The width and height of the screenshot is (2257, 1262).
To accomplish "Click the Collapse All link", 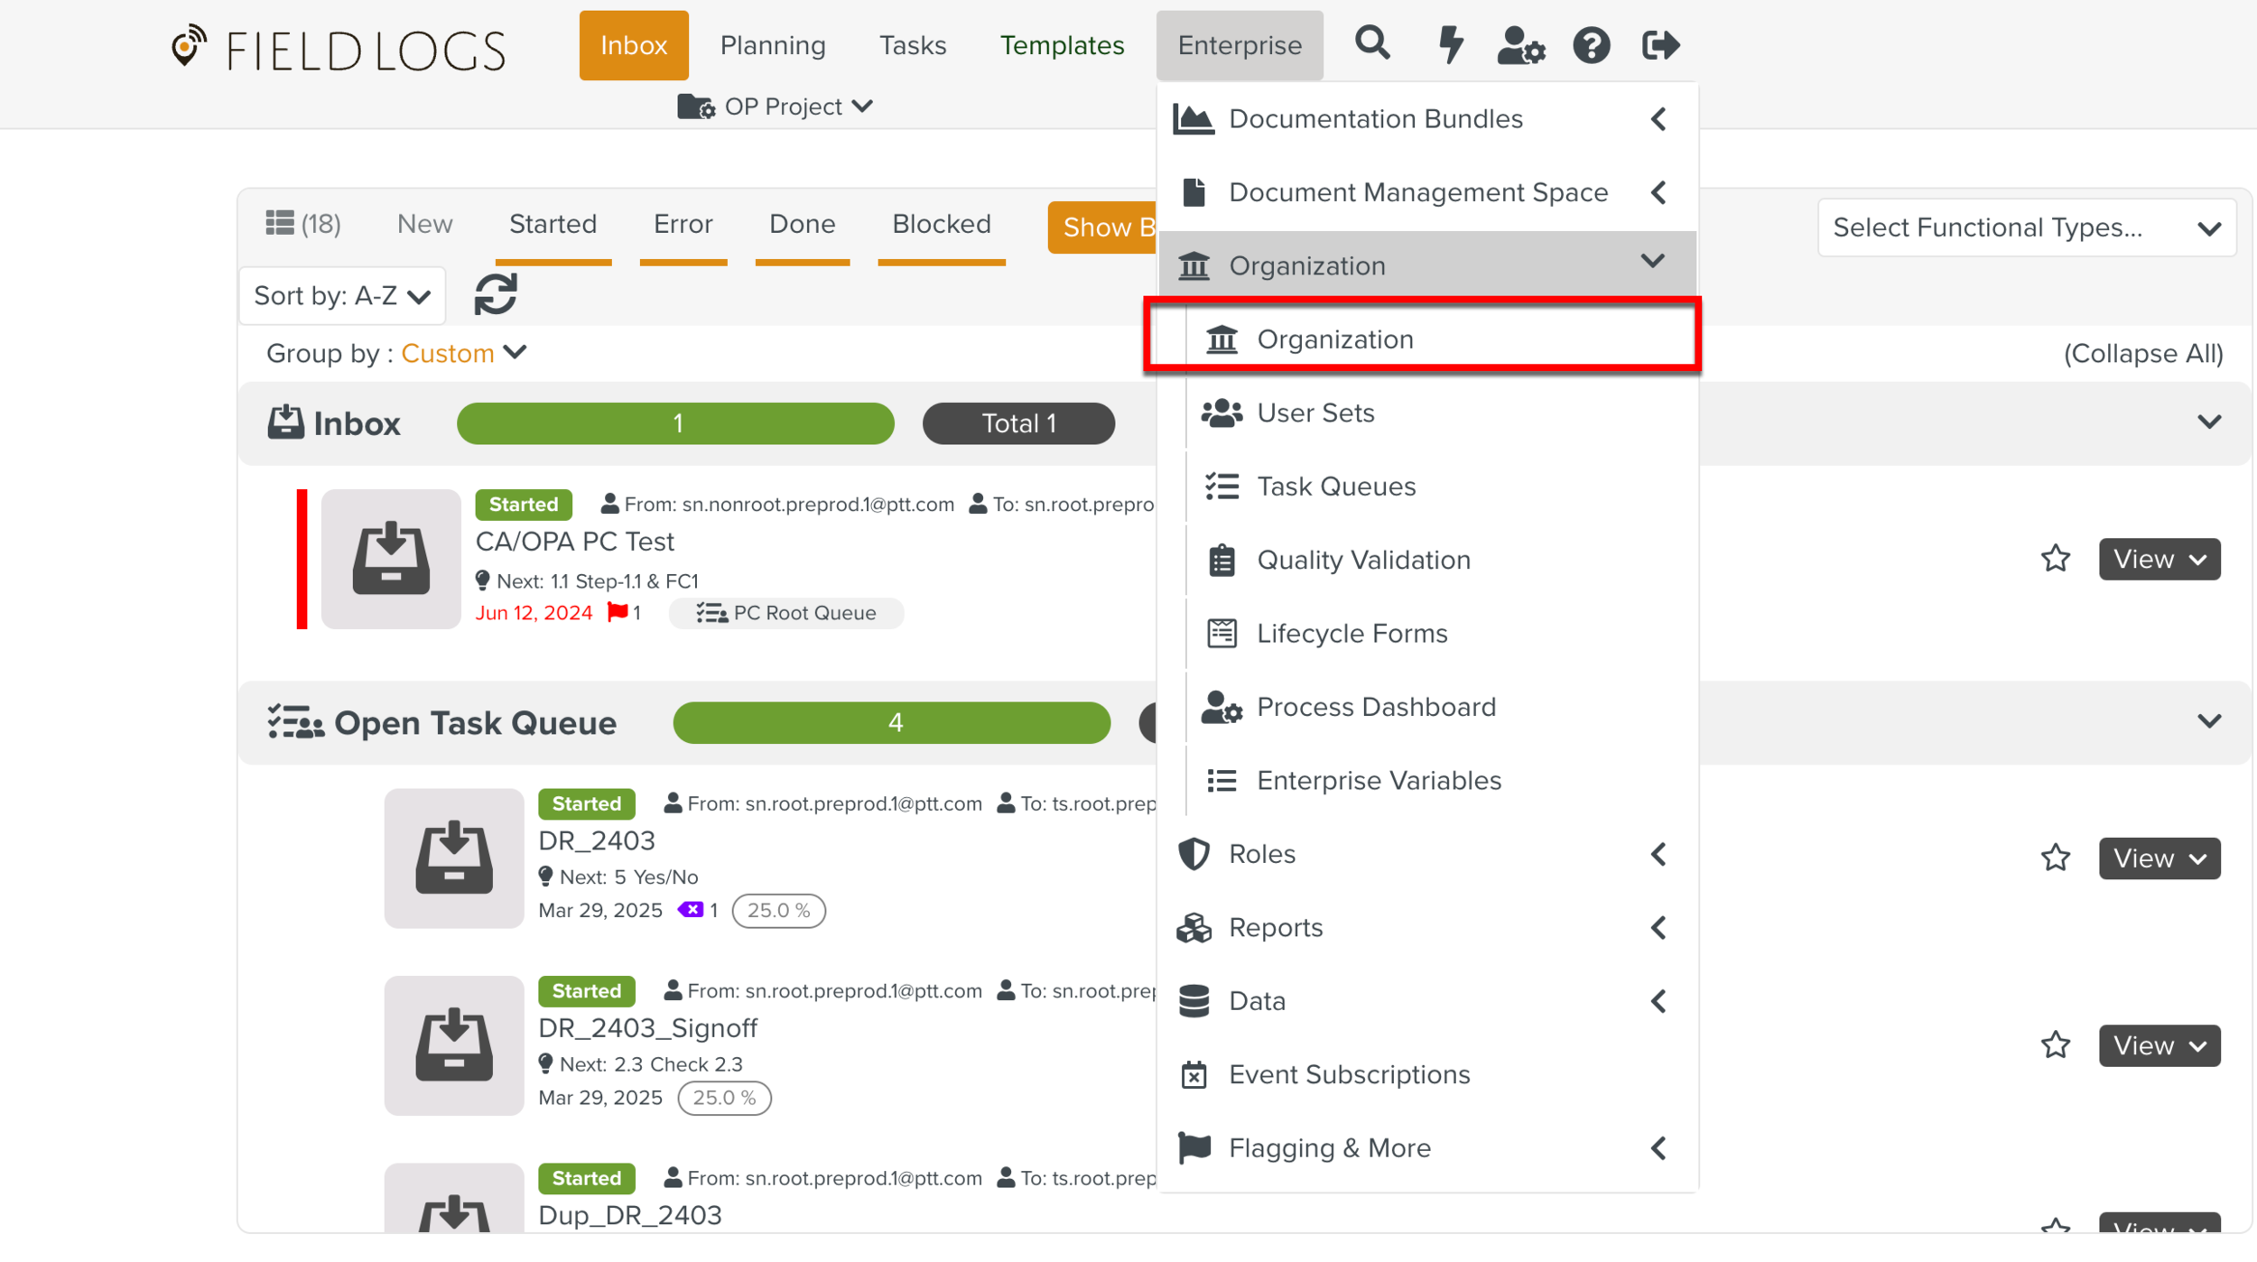I will coord(2142,353).
